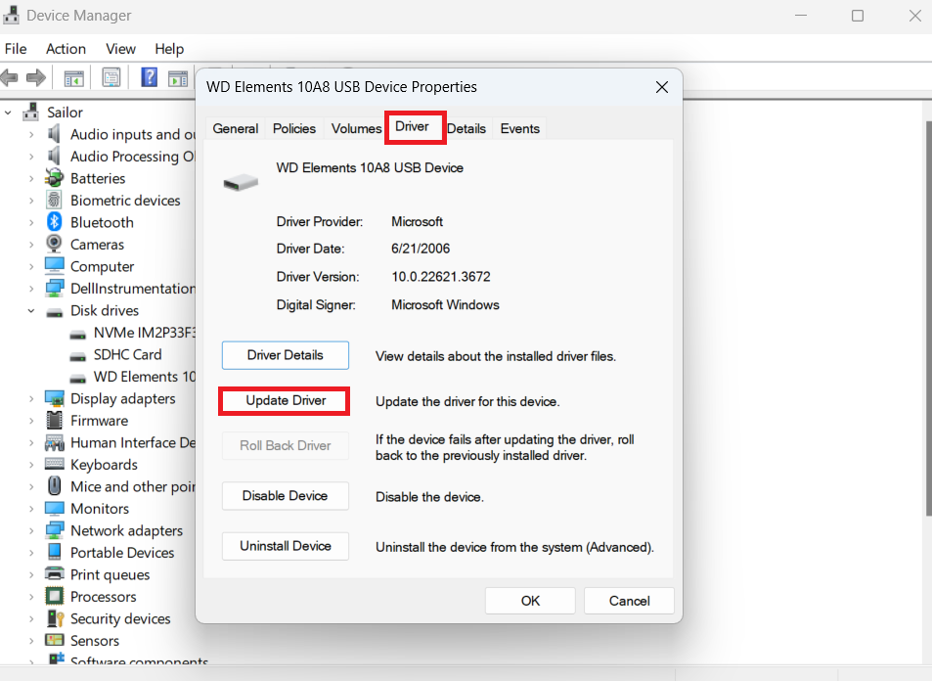This screenshot has width=932, height=681.
Task: Click the driver date 6/21/2006
Action: 421,249
